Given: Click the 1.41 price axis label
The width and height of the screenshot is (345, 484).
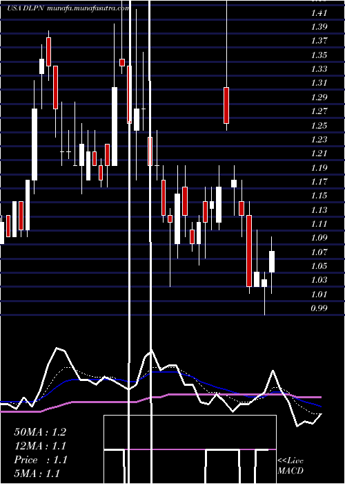Looking at the screenshot, I should coord(319,13).
